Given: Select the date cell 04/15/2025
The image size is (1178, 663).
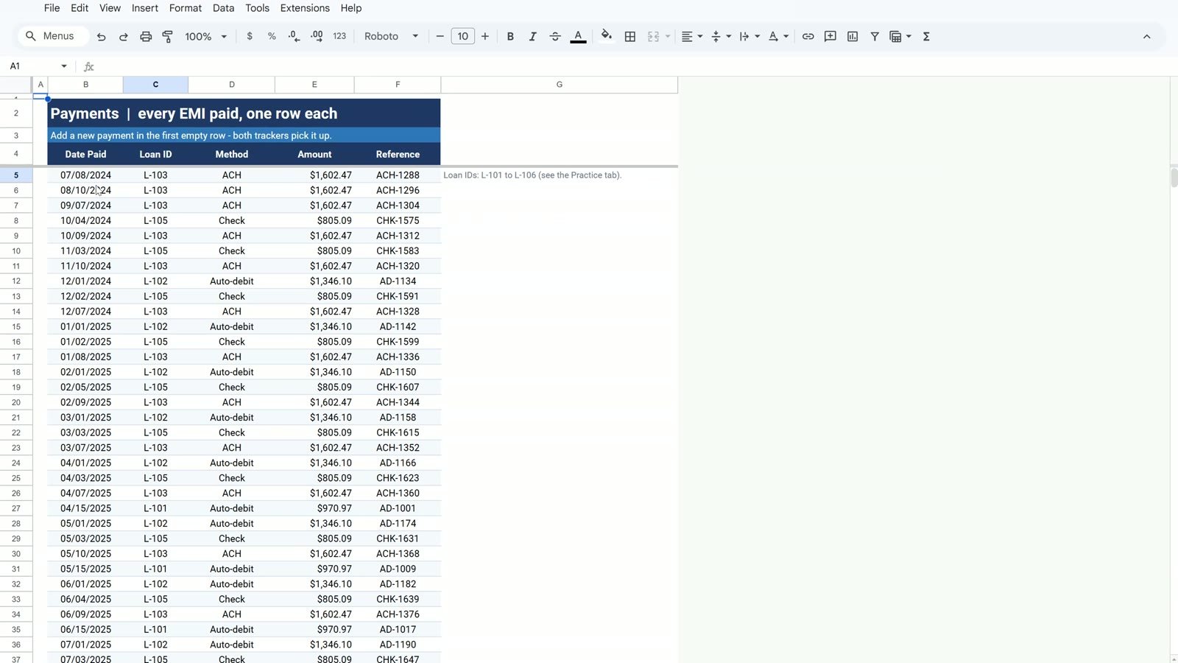Looking at the screenshot, I should tap(85, 508).
